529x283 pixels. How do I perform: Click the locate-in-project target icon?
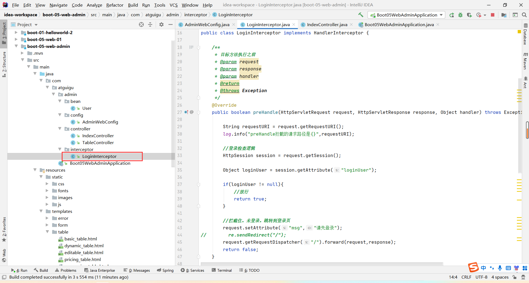coord(141,24)
